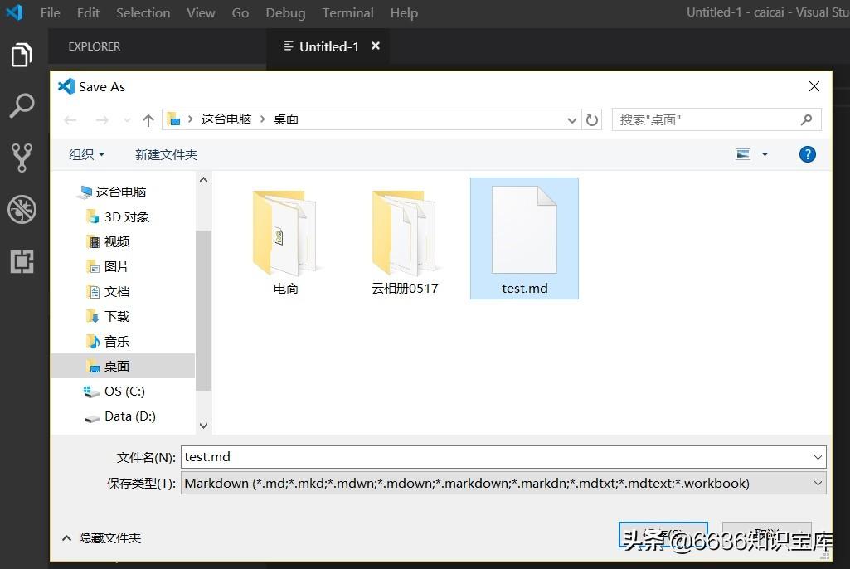
Task: Go forward in Save As dialog
Action: pos(102,120)
